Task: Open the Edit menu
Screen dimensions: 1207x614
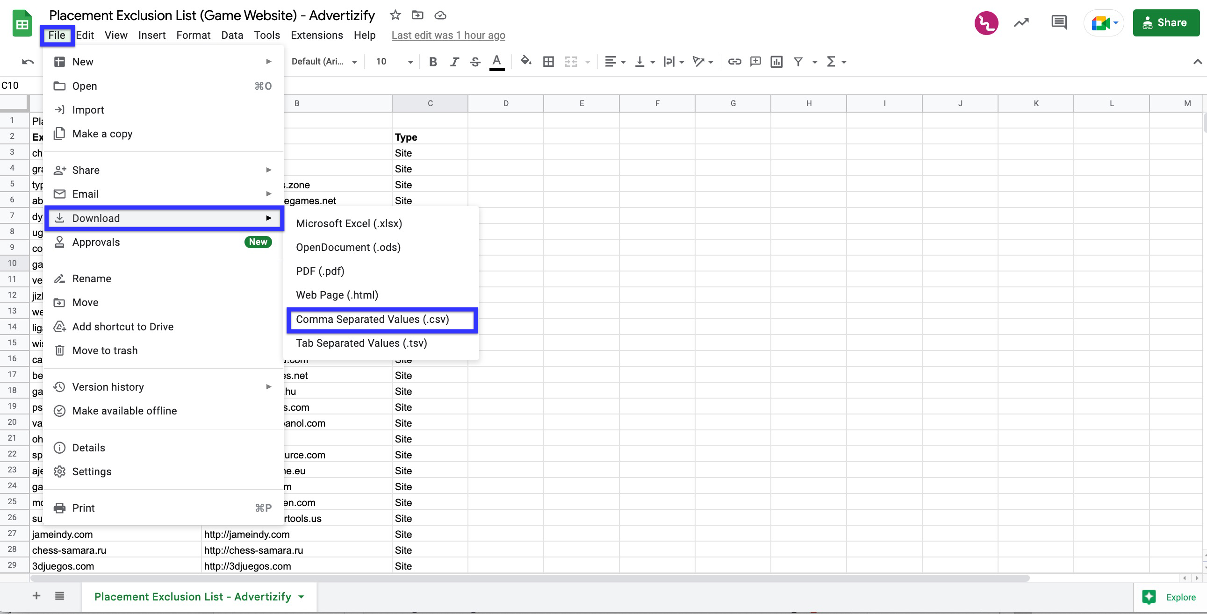Action: coord(85,35)
